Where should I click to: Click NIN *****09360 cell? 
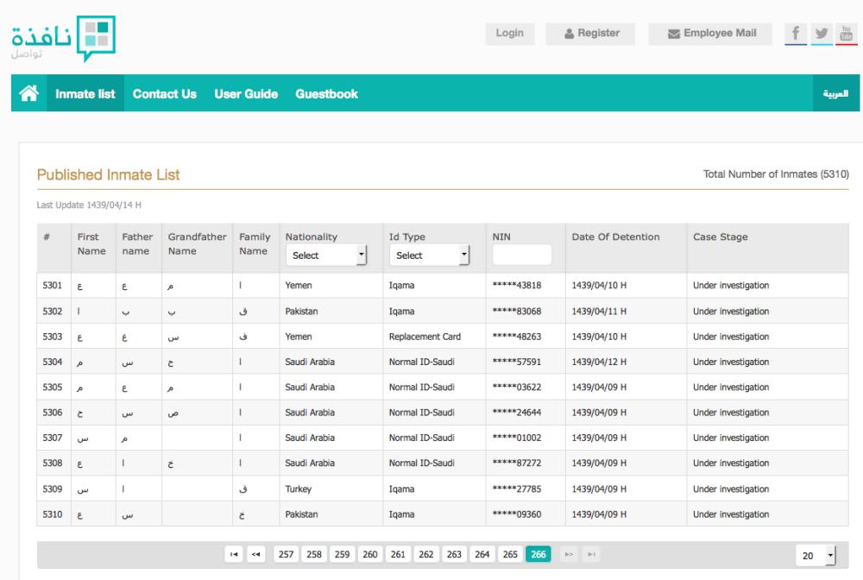[x=516, y=514]
